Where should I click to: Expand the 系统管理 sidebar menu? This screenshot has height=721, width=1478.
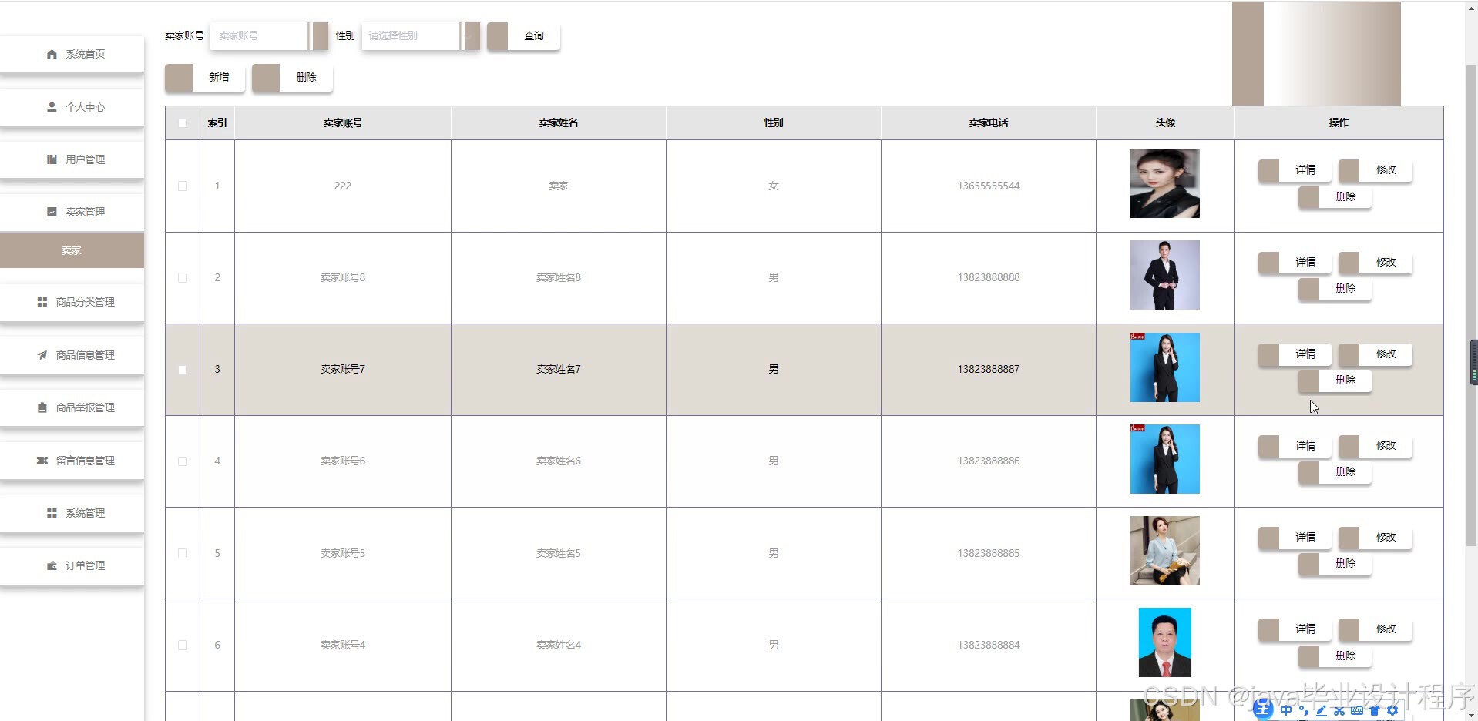coord(72,513)
